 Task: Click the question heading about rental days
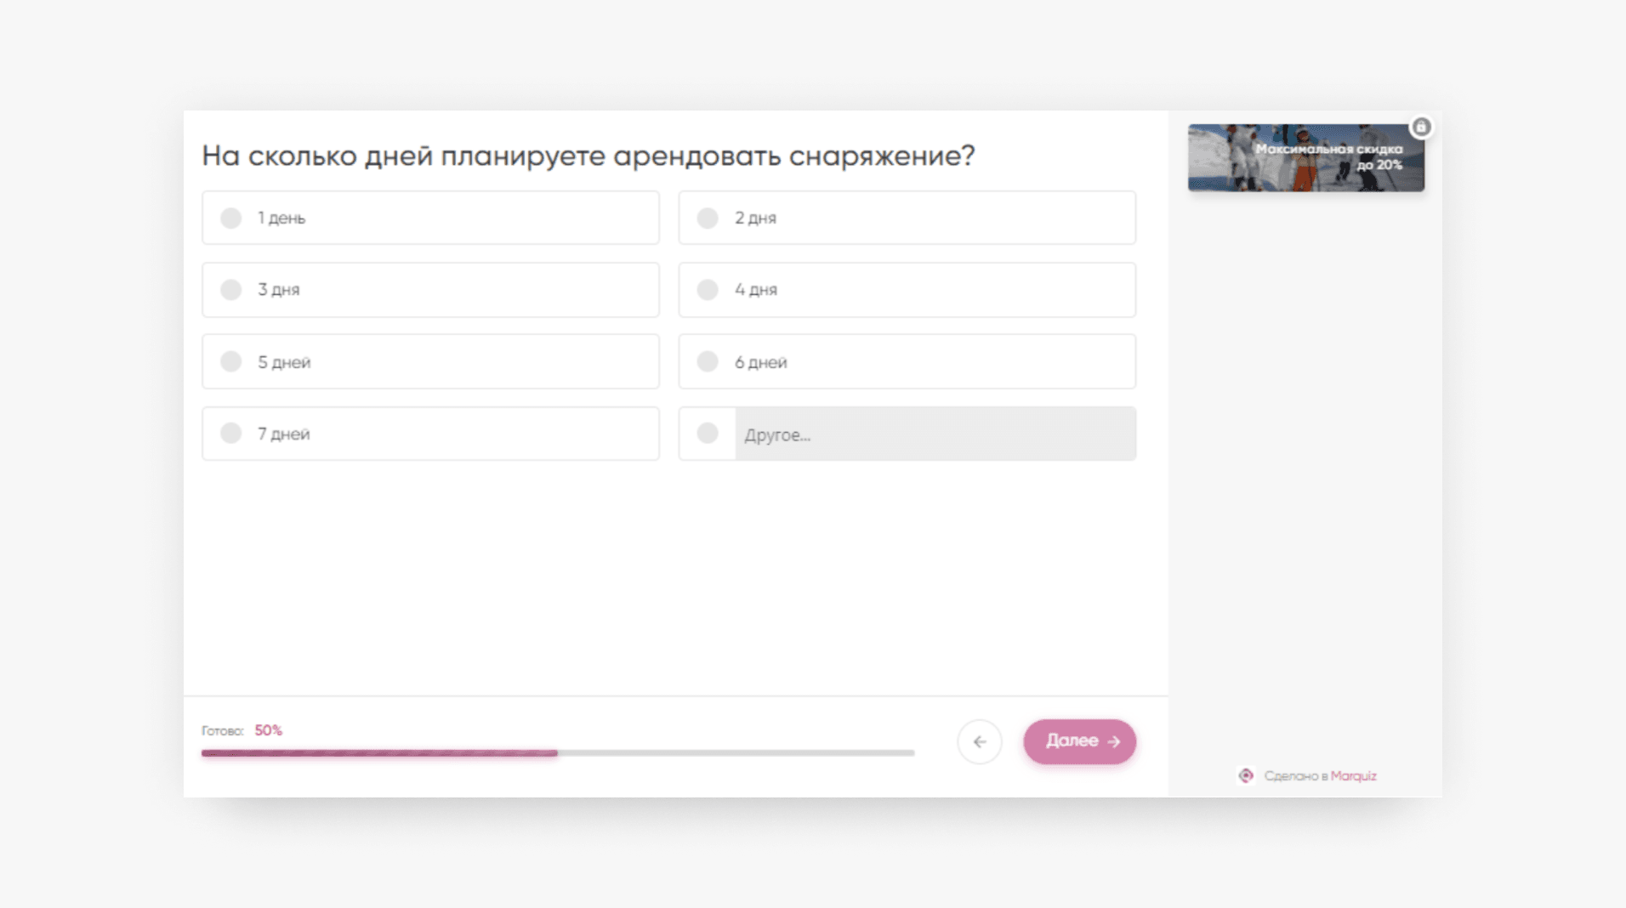(x=588, y=156)
